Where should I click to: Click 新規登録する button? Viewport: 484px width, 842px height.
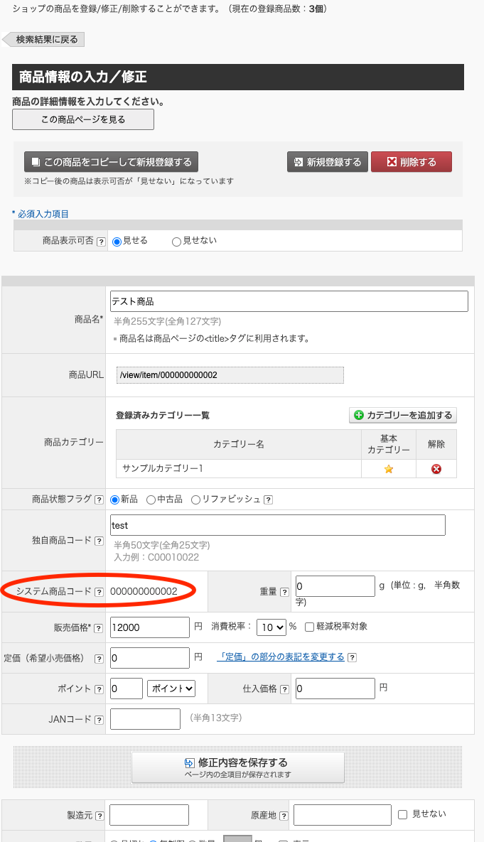(328, 161)
